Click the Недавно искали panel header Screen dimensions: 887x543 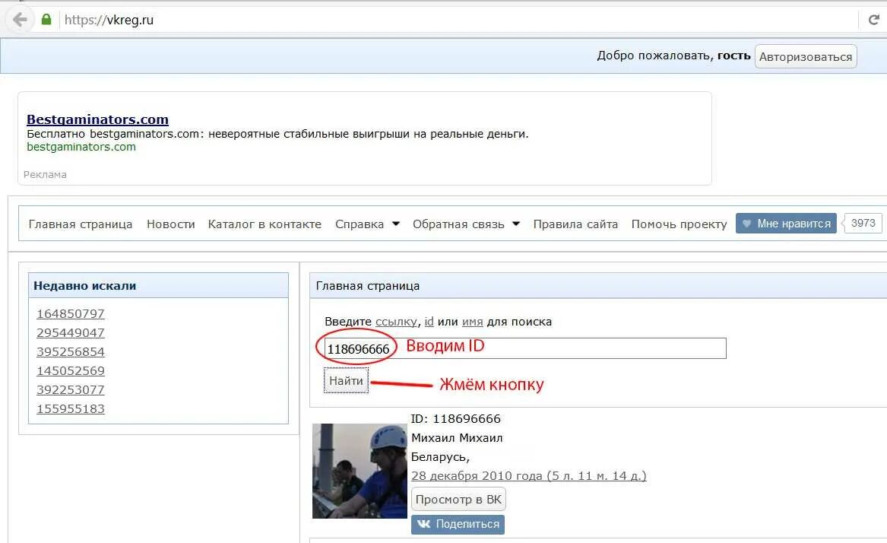pyautogui.click(x=158, y=286)
